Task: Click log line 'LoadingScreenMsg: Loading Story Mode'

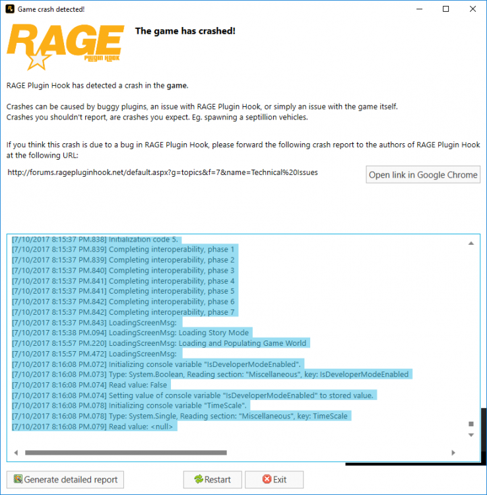Action: 131,333
